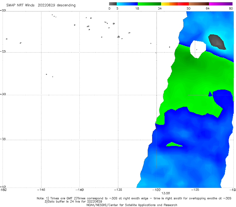The image size is (236, 207).
Task: Click the yellow-orange-red segment of the color bar
Action: pos(175,4)
